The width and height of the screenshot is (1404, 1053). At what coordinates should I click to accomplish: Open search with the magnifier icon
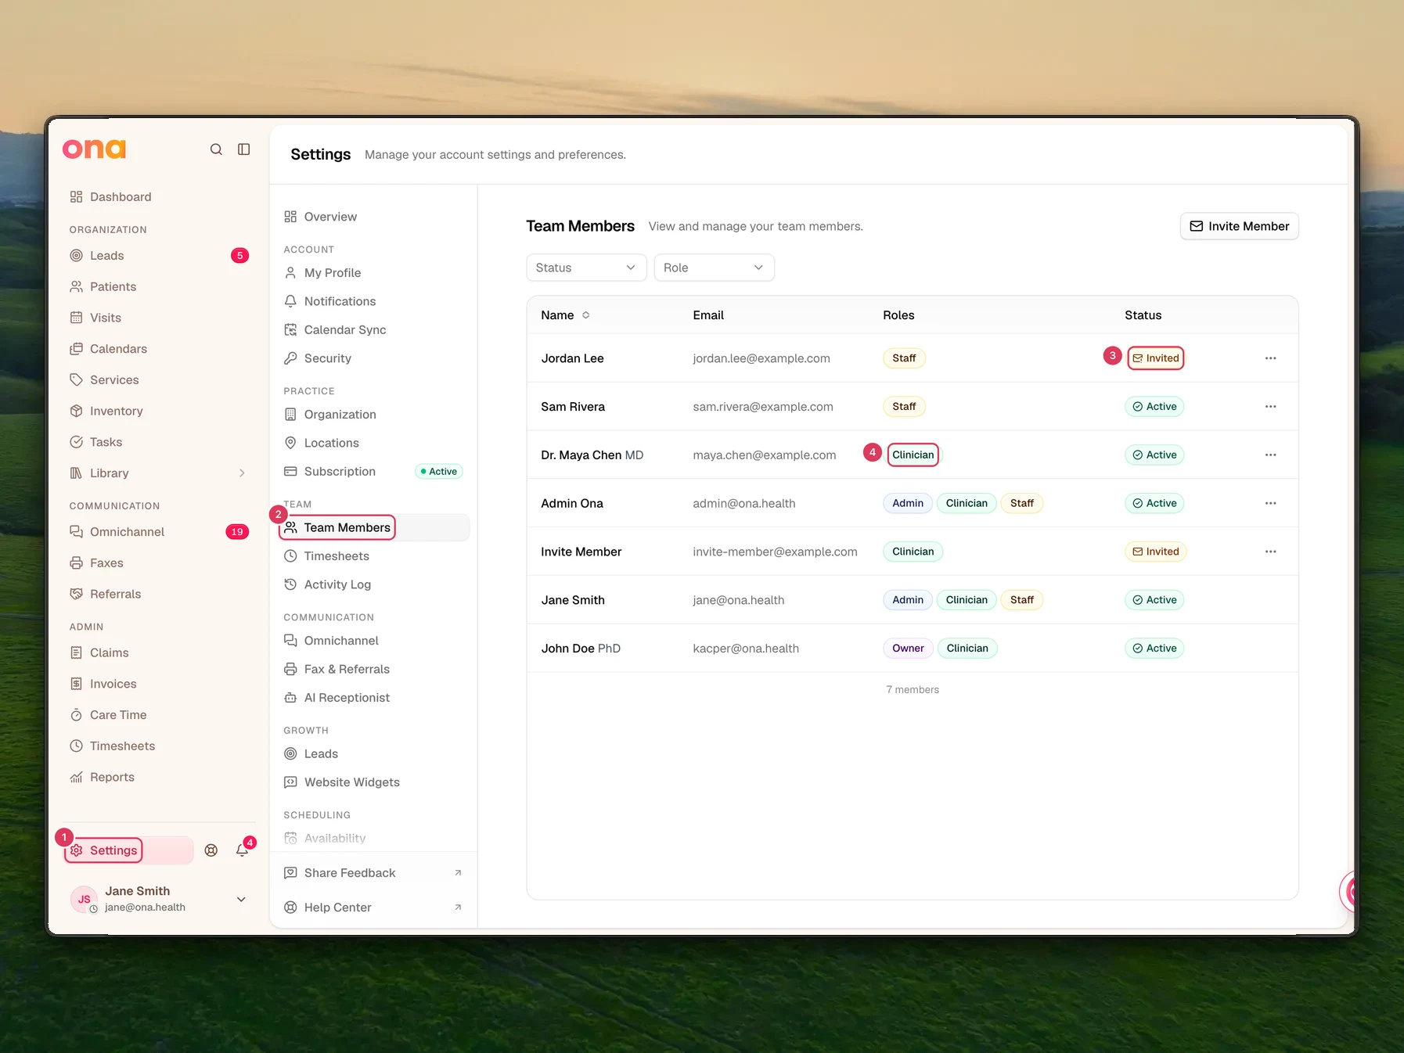[216, 149]
